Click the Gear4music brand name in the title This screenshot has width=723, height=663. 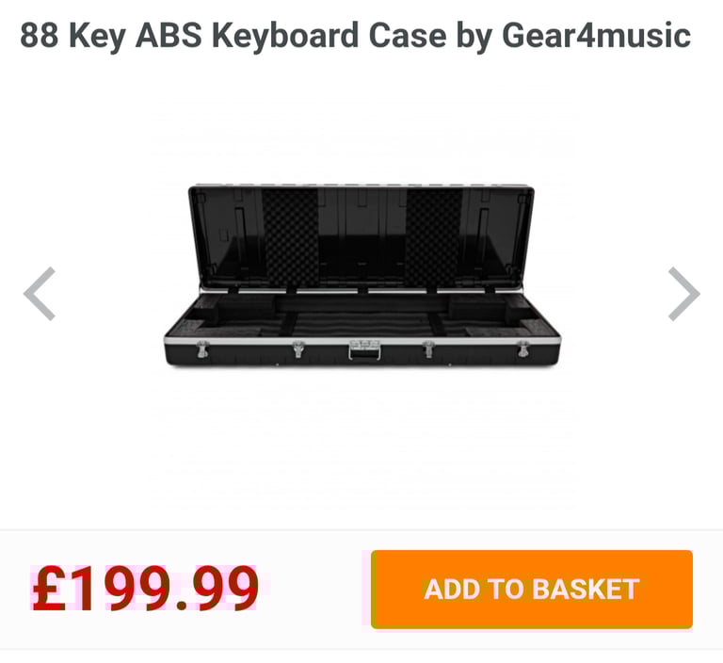pyautogui.click(x=596, y=35)
